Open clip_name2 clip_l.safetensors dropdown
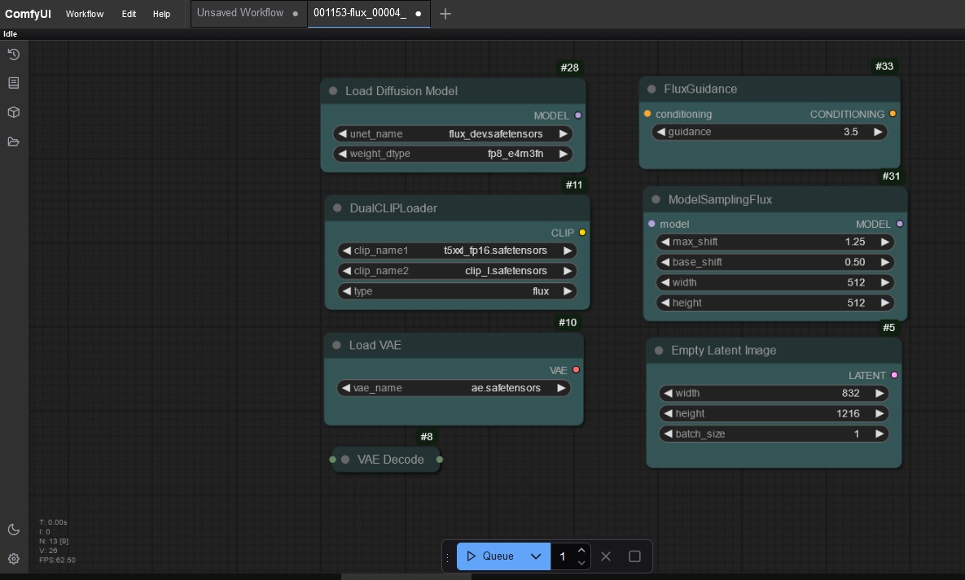This screenshot has width=965, height=580. coord(458,271)
